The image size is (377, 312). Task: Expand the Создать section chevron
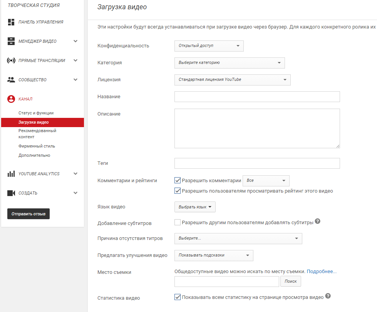75,193
